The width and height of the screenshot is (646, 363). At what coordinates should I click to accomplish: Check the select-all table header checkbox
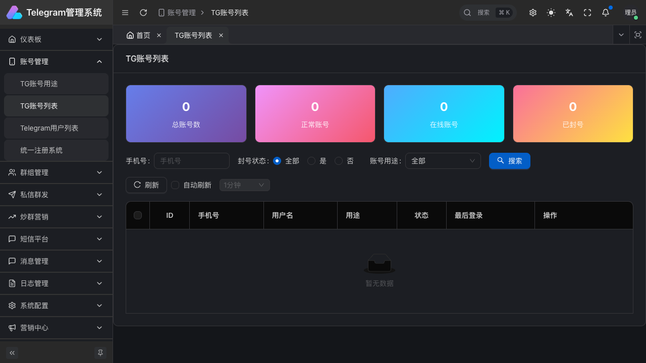138,215
